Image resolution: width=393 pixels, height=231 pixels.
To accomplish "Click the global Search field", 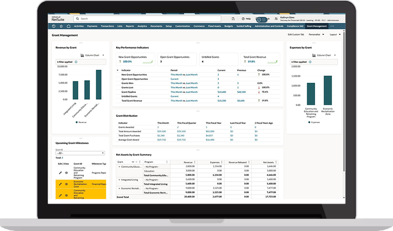I will (148, 19).
